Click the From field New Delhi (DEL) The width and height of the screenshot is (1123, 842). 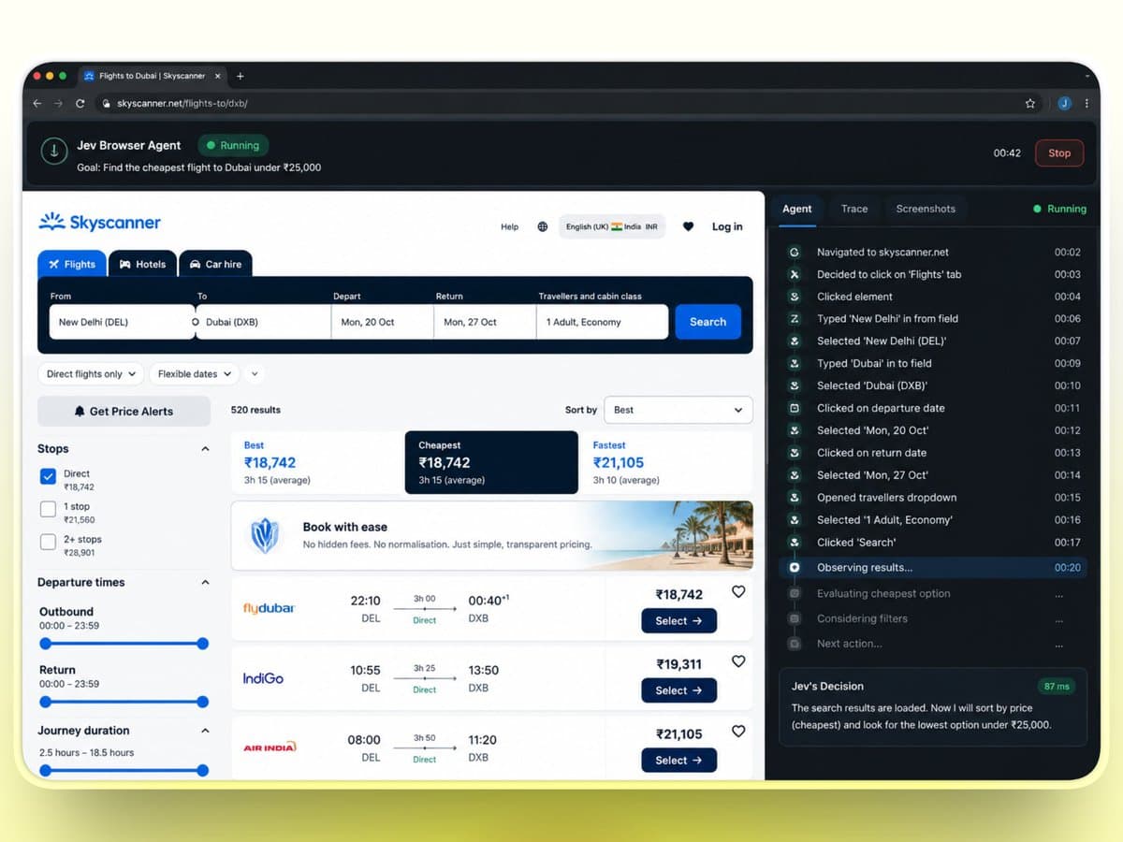(x=121, y=322)
